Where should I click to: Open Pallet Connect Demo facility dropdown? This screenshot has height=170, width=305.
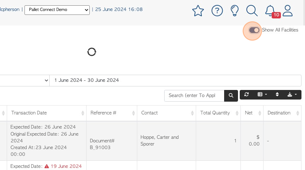click(57, 10)
